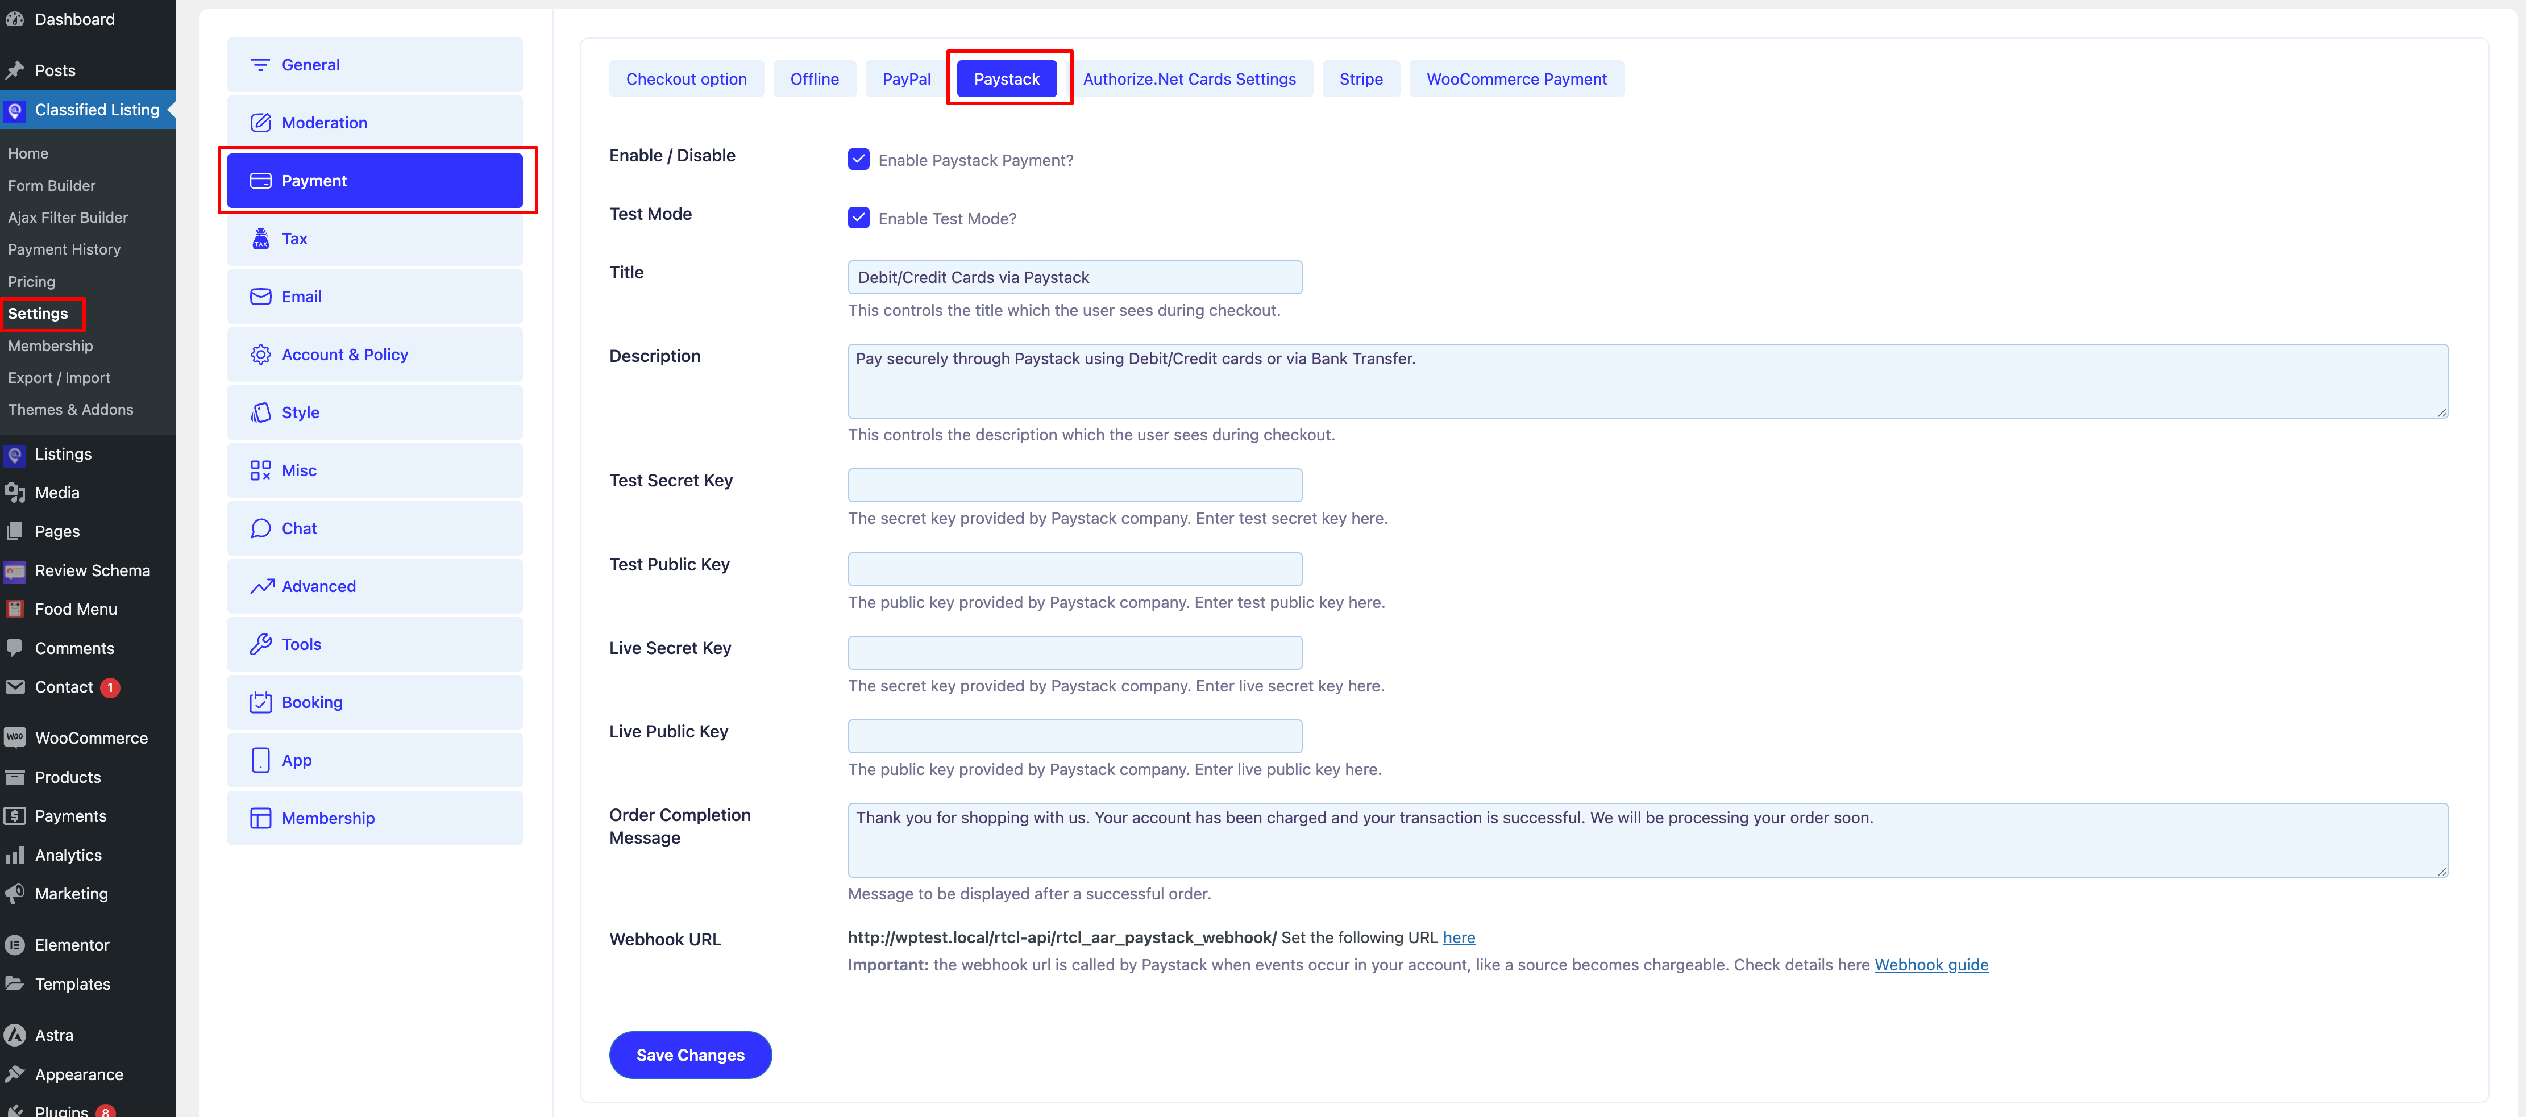
Task: Open Authorize.Net Cards Settings tab
Action: click(1189, 78)
